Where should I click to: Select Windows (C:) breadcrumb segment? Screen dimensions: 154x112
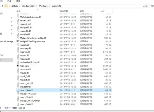(x=28, y=6)
